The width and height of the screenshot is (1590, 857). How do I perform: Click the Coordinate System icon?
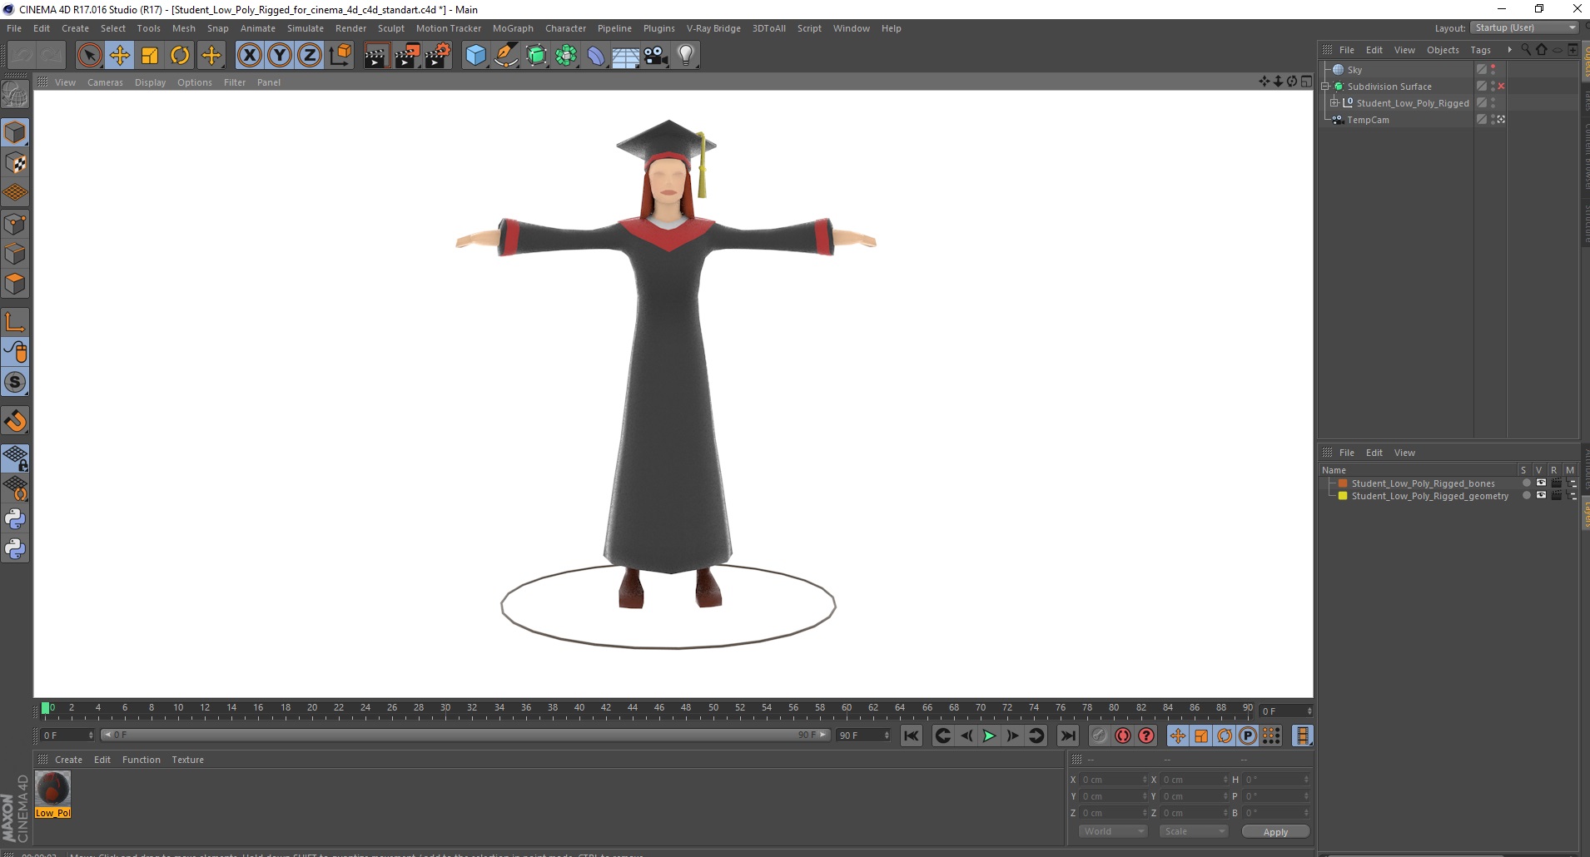(340, 56)
